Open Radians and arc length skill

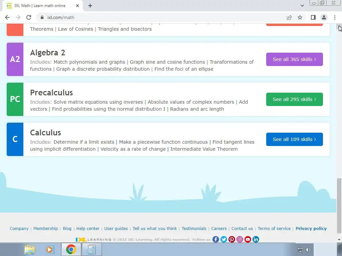pos(197,109)
